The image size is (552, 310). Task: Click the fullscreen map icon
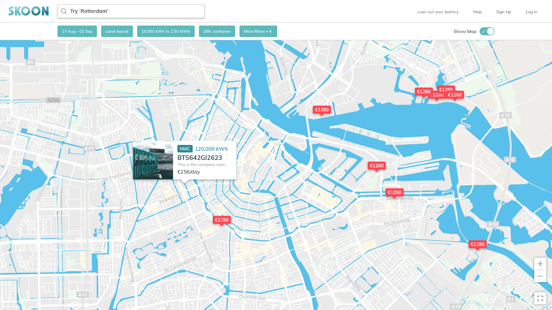coord(540,298)
